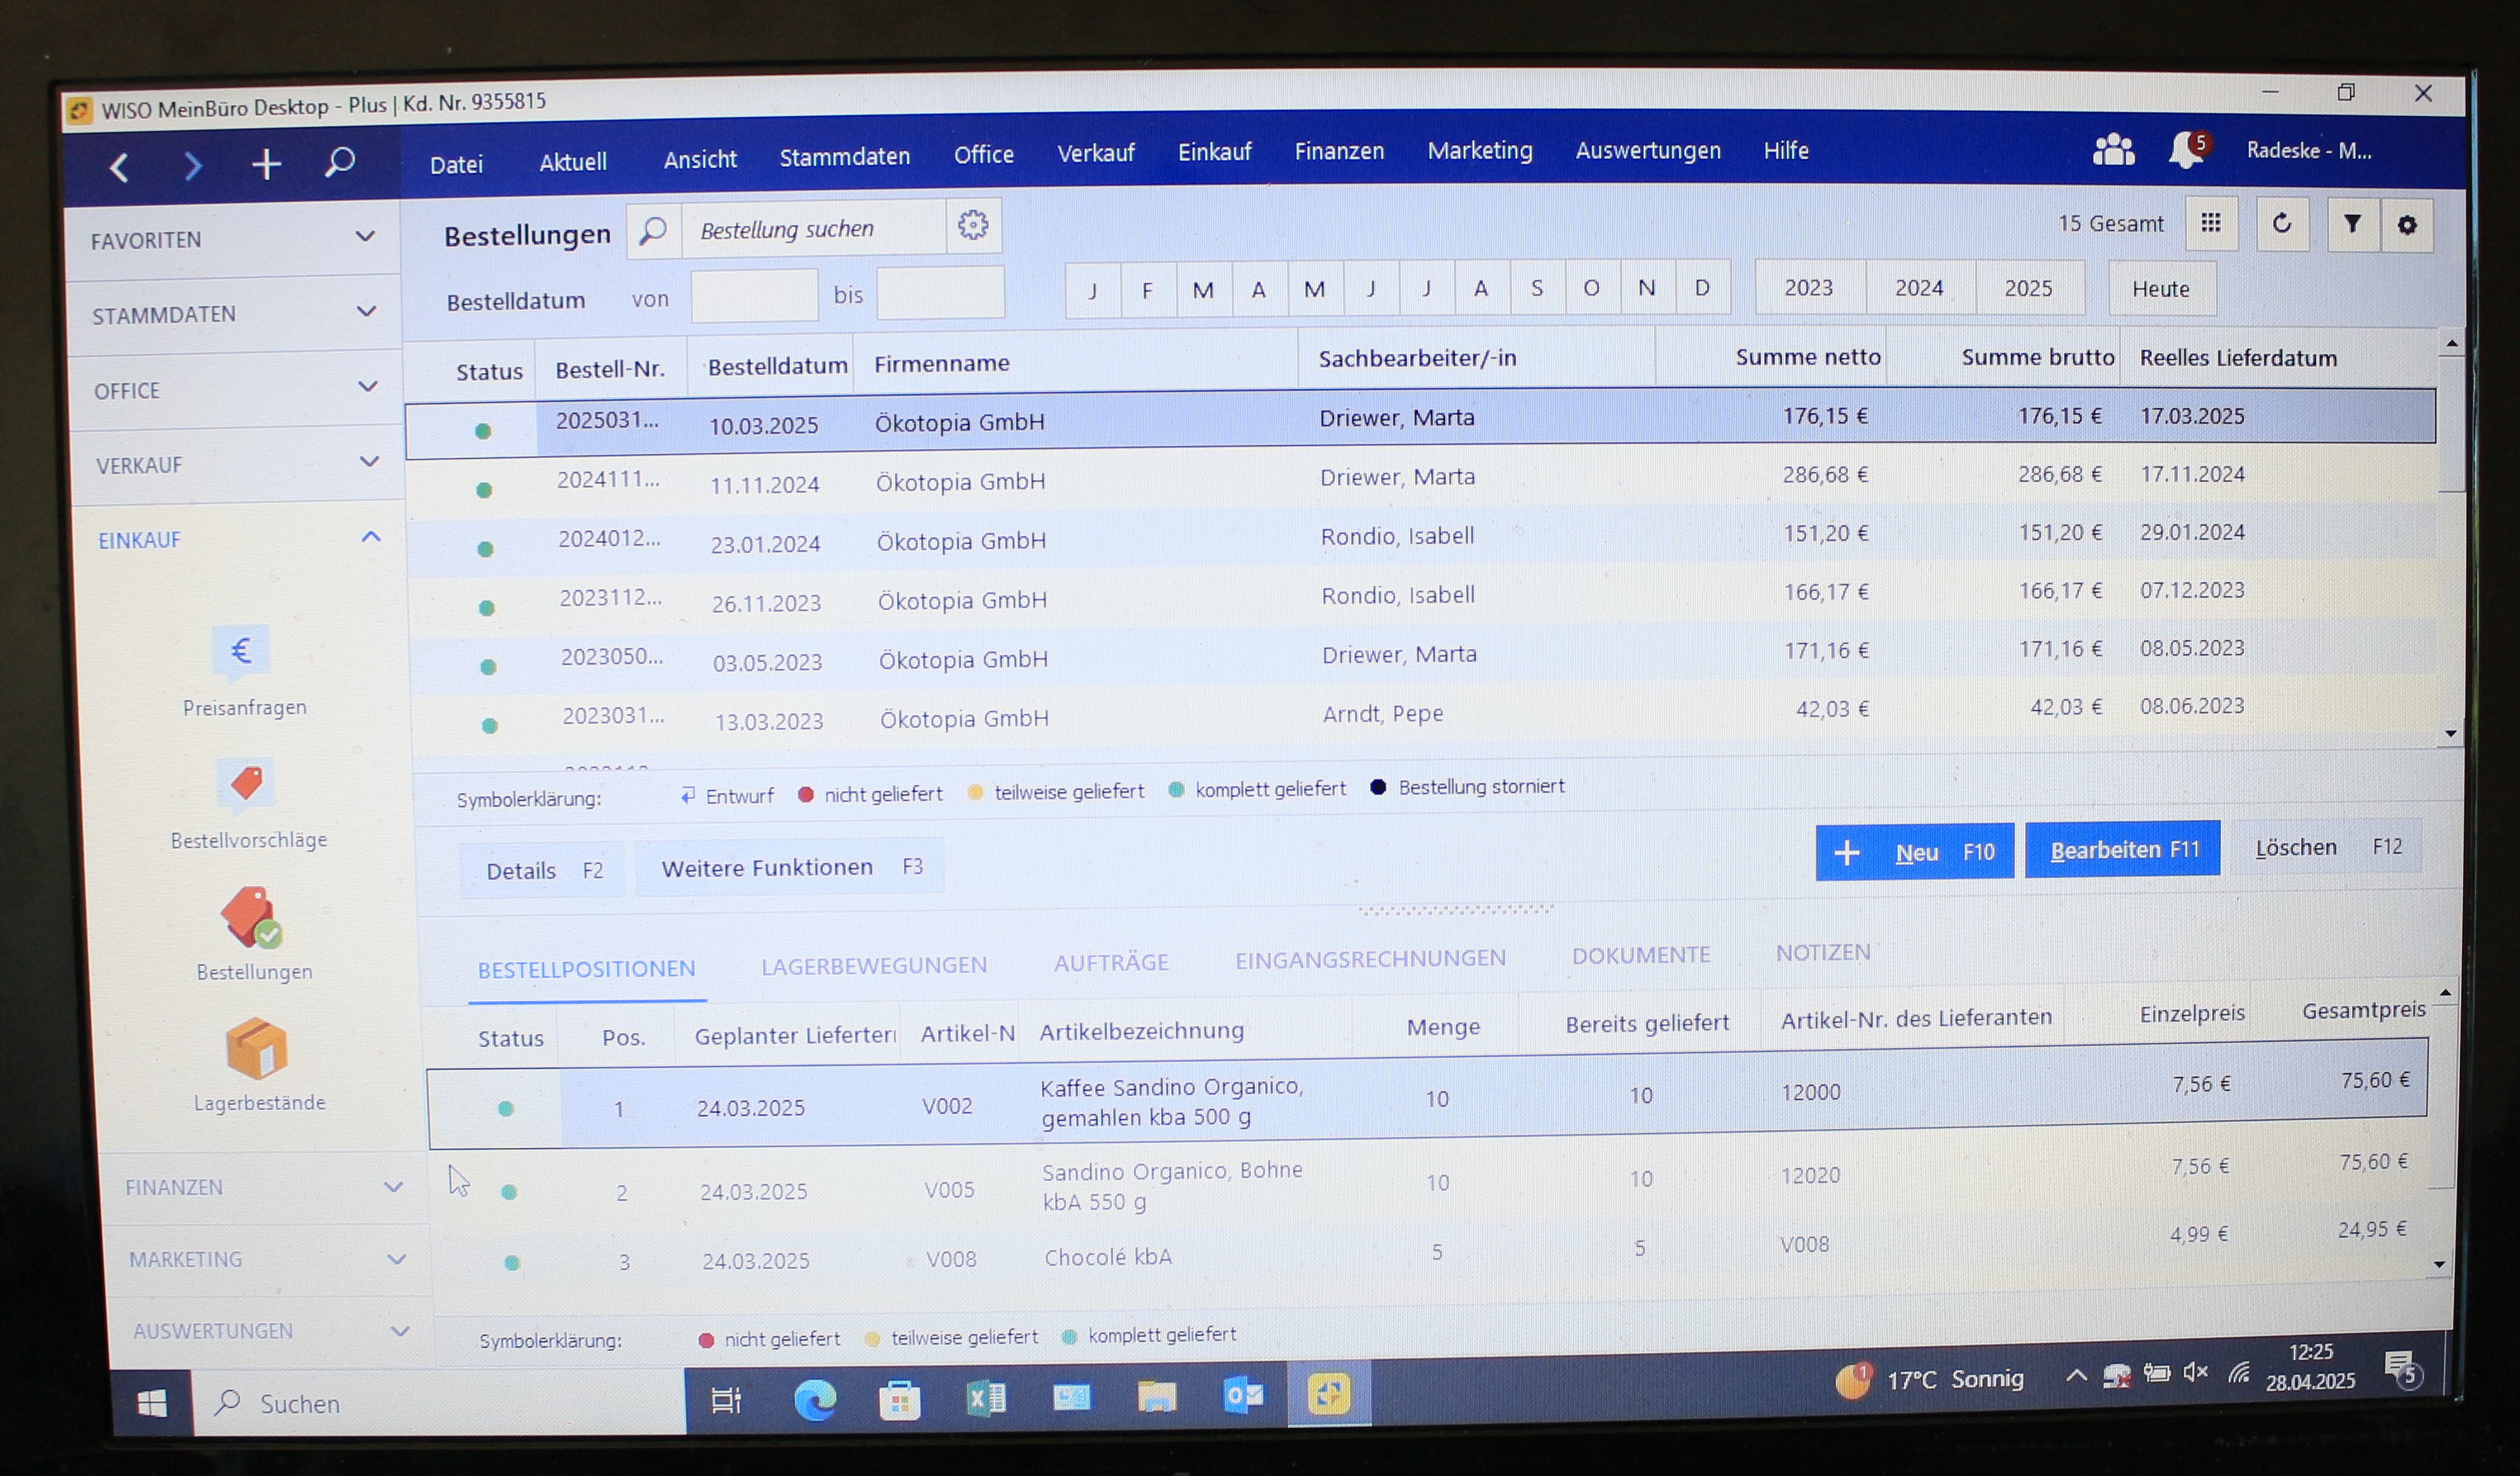
Task: Click the Weitere Funktionen F3 button
Action: click(790, 867)
